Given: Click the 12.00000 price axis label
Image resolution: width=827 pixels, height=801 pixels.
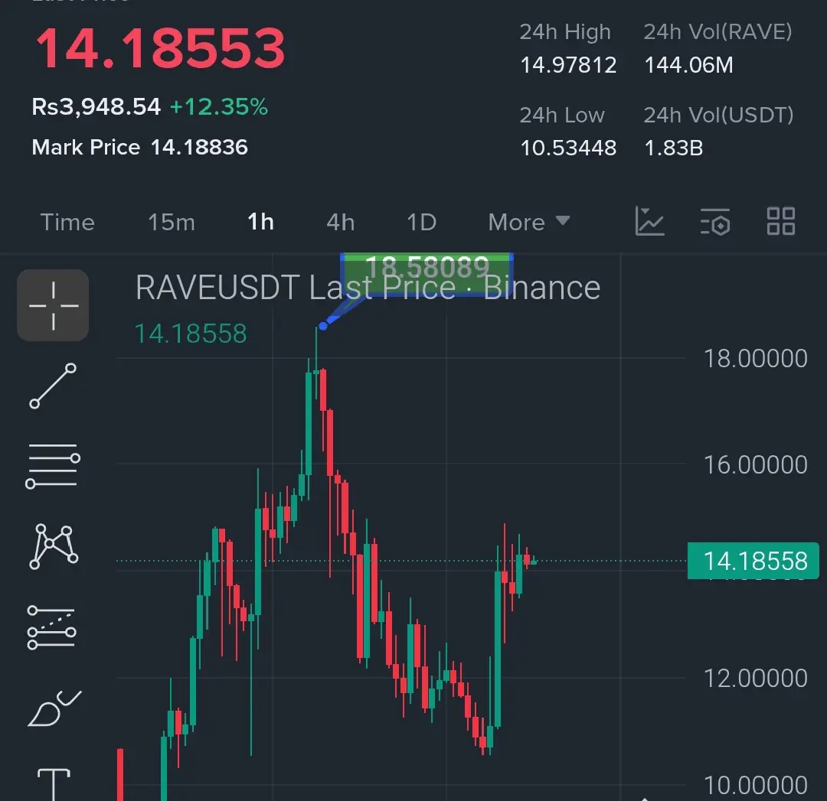Looking at the screenshot, I should coord(755,679).
